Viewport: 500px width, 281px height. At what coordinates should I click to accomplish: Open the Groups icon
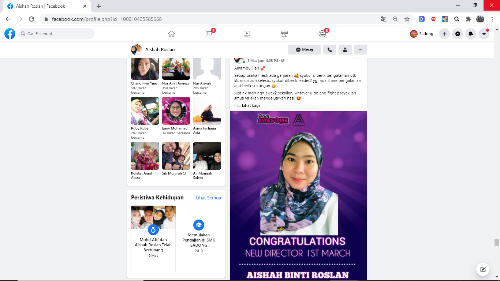tap(322, 34)
